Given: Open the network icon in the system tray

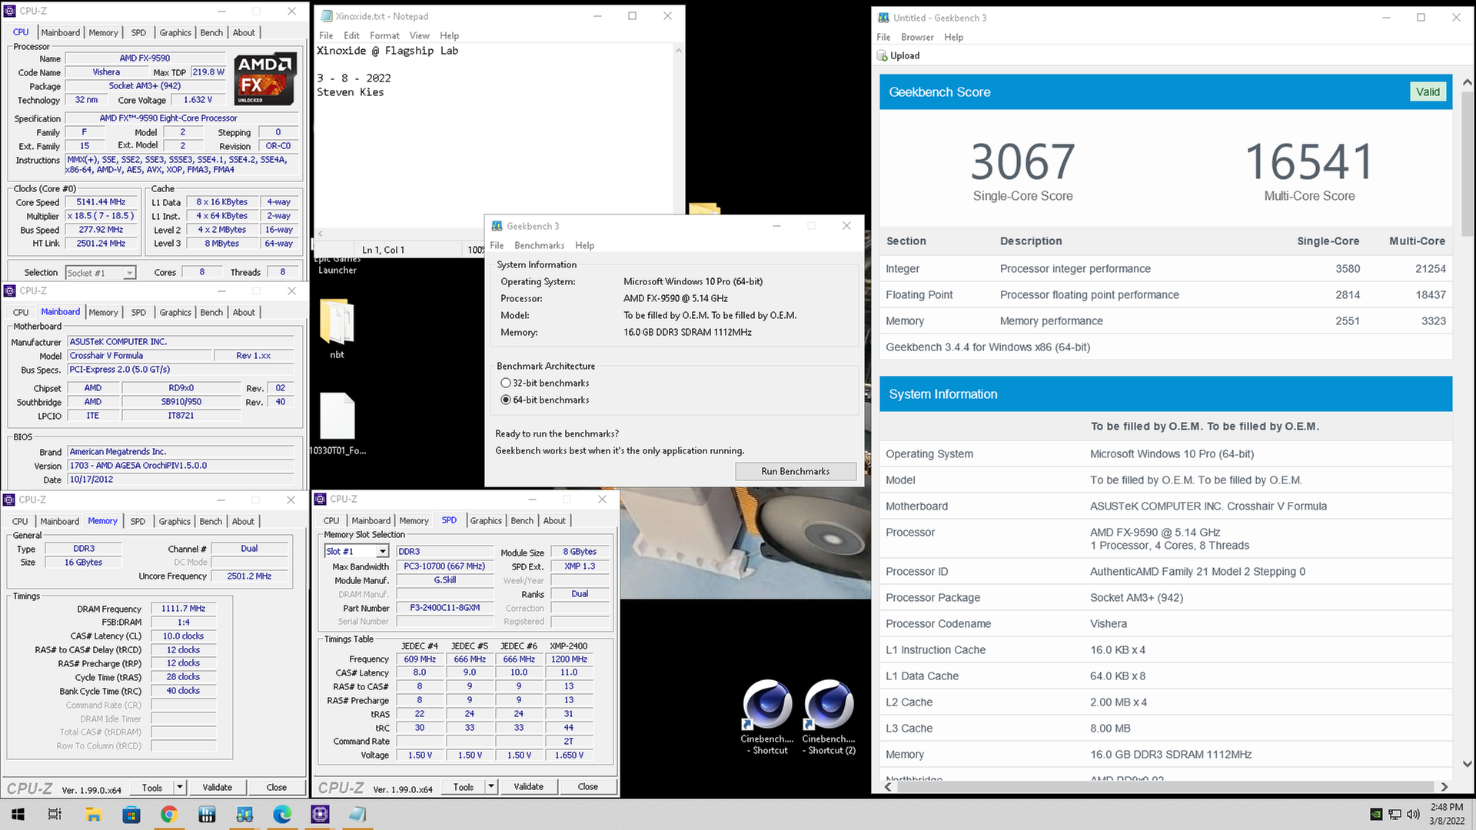Looking at the screenshot, I should [x=1395, y=814].
